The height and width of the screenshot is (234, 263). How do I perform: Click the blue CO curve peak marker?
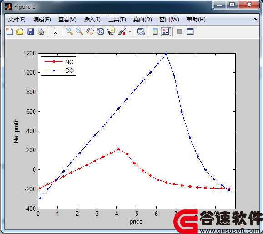pyautogui.click(x=166, y=54)
